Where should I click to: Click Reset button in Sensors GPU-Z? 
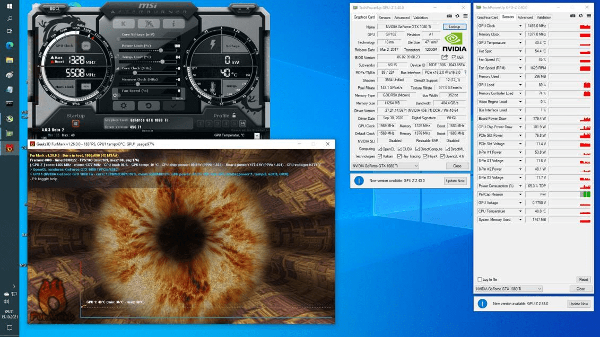(583, 279)
